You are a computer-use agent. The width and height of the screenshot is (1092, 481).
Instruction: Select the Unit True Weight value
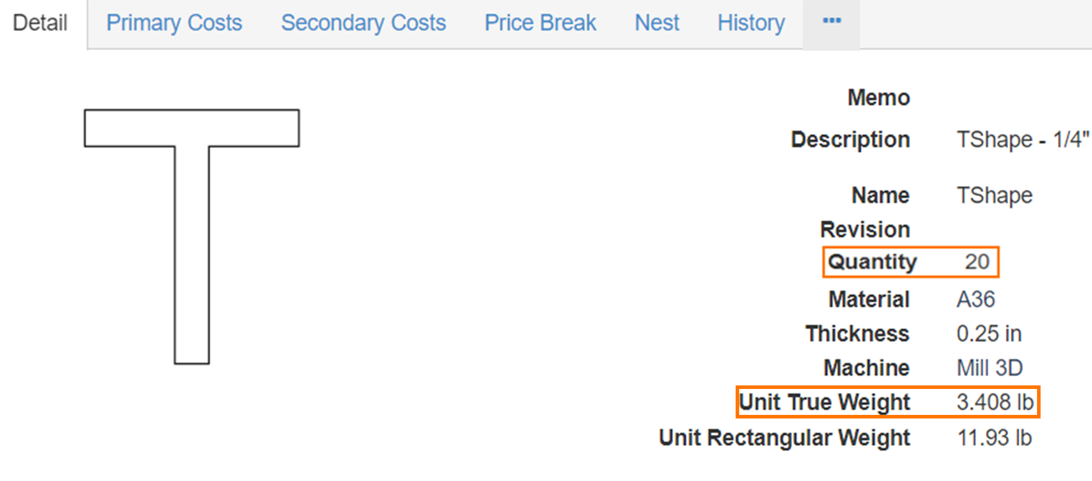tap(995, 402)
